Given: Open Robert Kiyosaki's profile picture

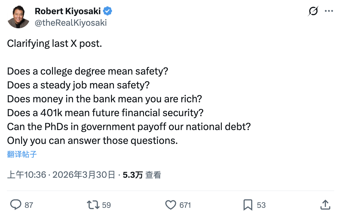Looking at the screenshot, I should pyautogui.click(x=19, y=17).
